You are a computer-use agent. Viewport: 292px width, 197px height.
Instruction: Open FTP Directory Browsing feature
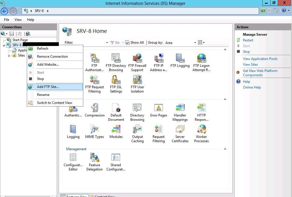point(116,63)
